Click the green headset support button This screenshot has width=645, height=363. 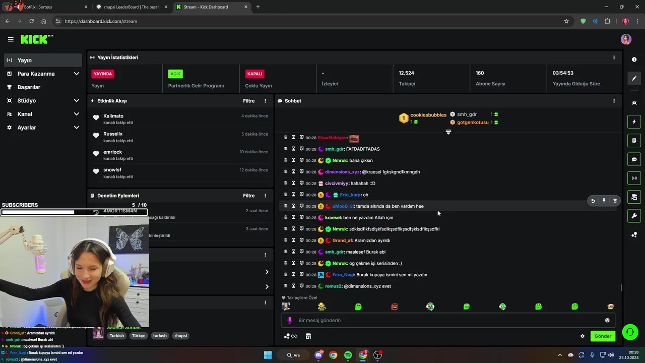tap(629, 332)
